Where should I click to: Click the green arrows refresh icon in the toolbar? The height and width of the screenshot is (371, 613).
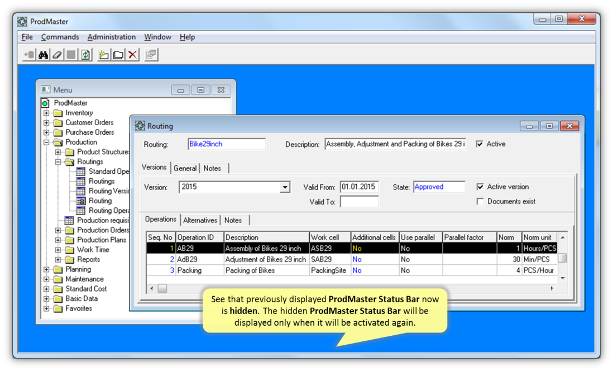pos(85,55)
